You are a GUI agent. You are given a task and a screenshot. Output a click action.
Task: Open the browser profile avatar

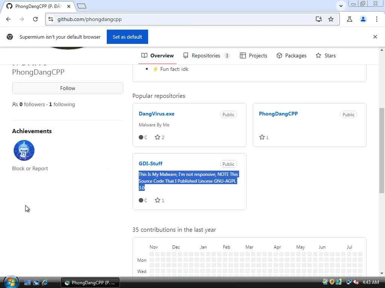point(363,19)
